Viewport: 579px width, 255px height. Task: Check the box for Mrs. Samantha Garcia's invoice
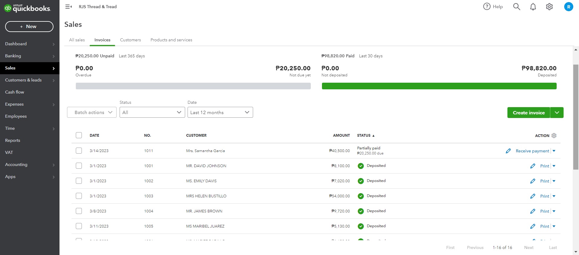[79, 151]
